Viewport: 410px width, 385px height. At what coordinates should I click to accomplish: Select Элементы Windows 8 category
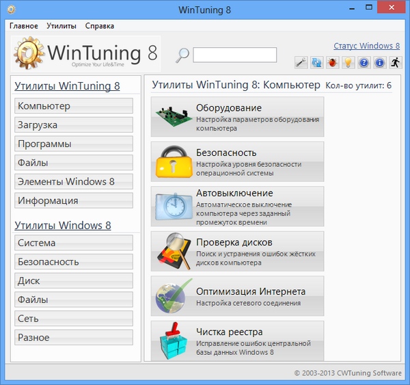click(74, 181)
